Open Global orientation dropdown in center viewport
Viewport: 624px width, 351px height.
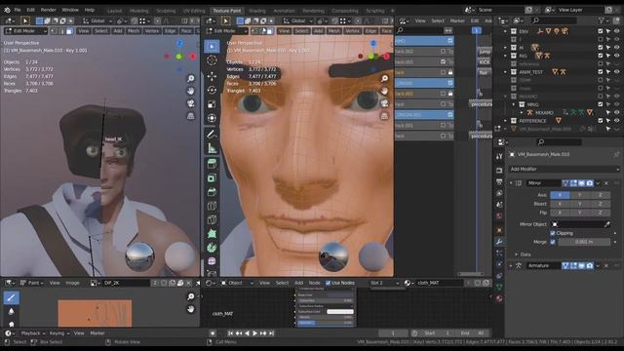coord(297,20)
